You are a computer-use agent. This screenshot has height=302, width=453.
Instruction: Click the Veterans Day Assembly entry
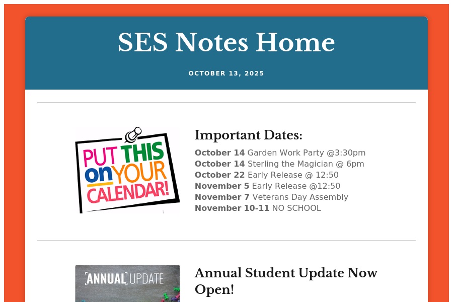271,197
